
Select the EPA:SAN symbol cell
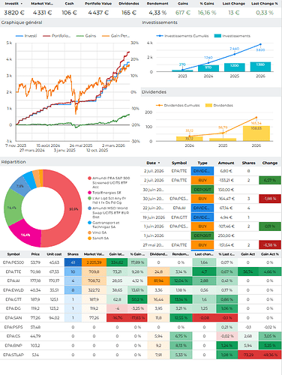(13, 318)
